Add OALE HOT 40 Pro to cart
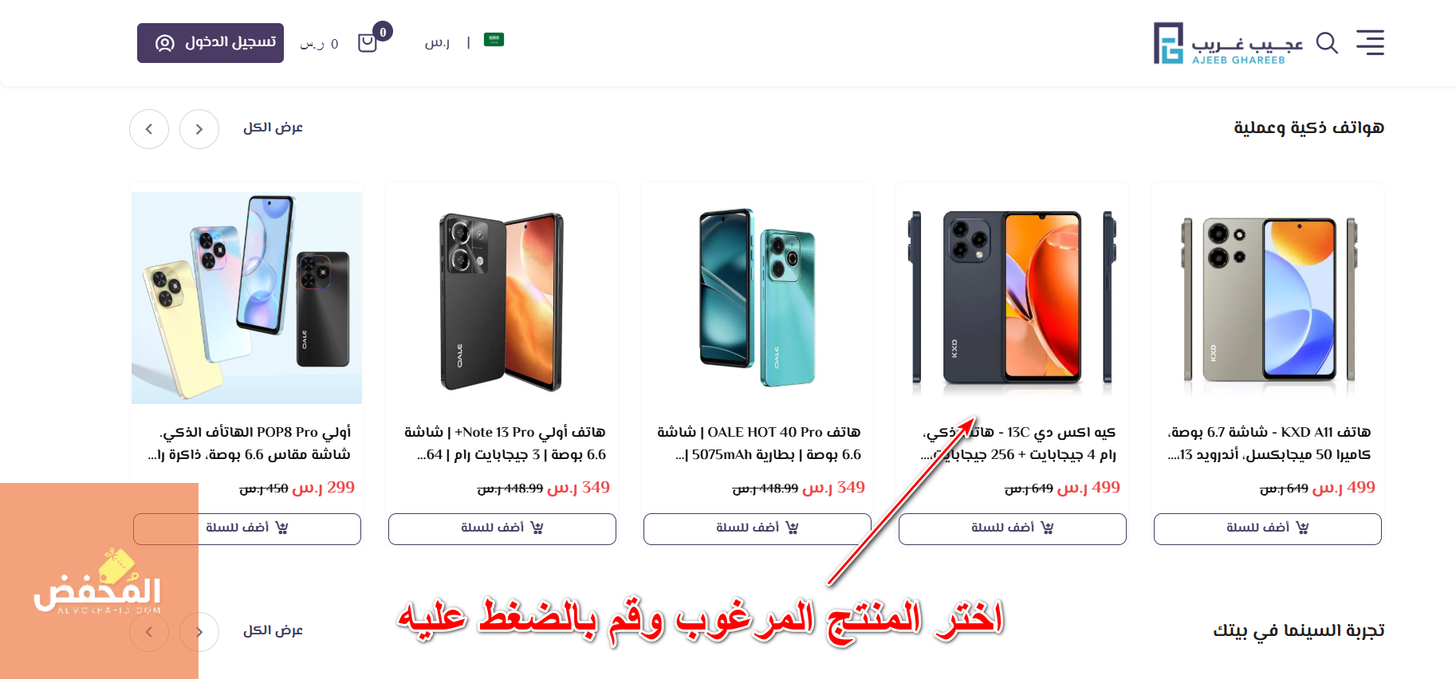 (x=758, y=529)
